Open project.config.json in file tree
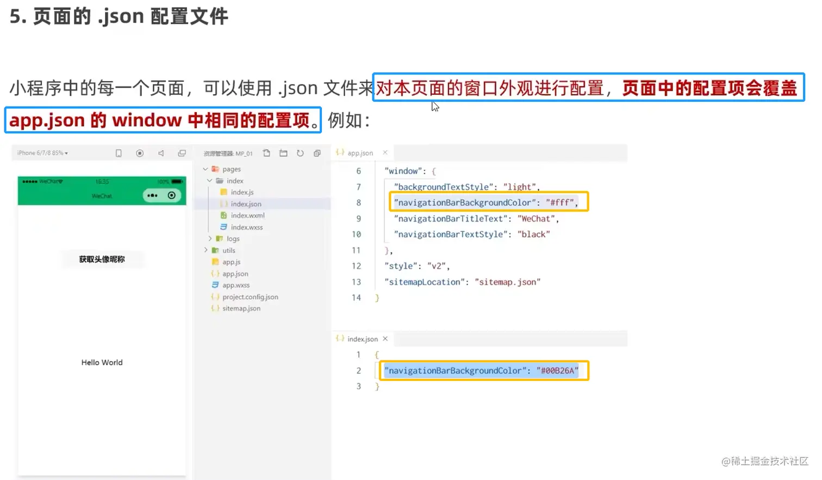 click(250, 297)
